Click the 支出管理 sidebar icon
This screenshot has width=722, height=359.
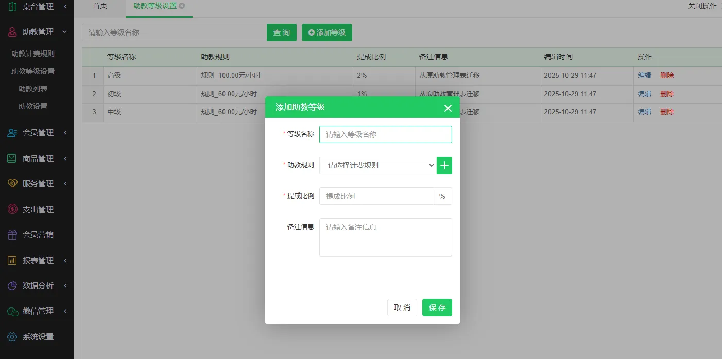pyautogui.click(x=12, y=210)
